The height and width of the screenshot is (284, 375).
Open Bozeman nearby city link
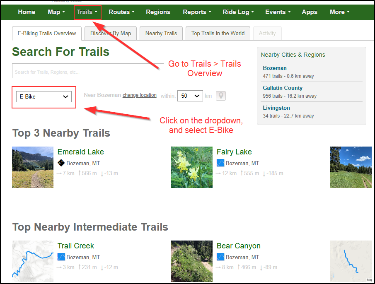275,68
